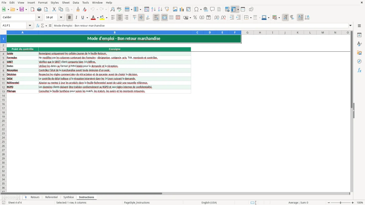The height and width of the screenshot is (205, 365).
Task: Click the Export as PDF icon
Action: pos(33,9)
